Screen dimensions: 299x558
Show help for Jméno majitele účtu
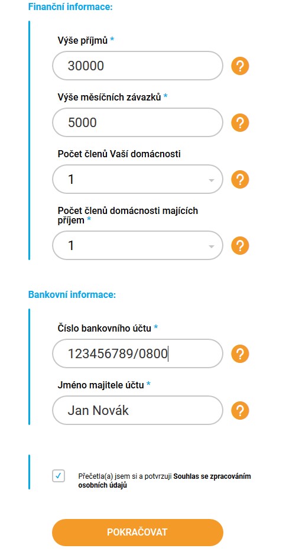click(240, 411)
